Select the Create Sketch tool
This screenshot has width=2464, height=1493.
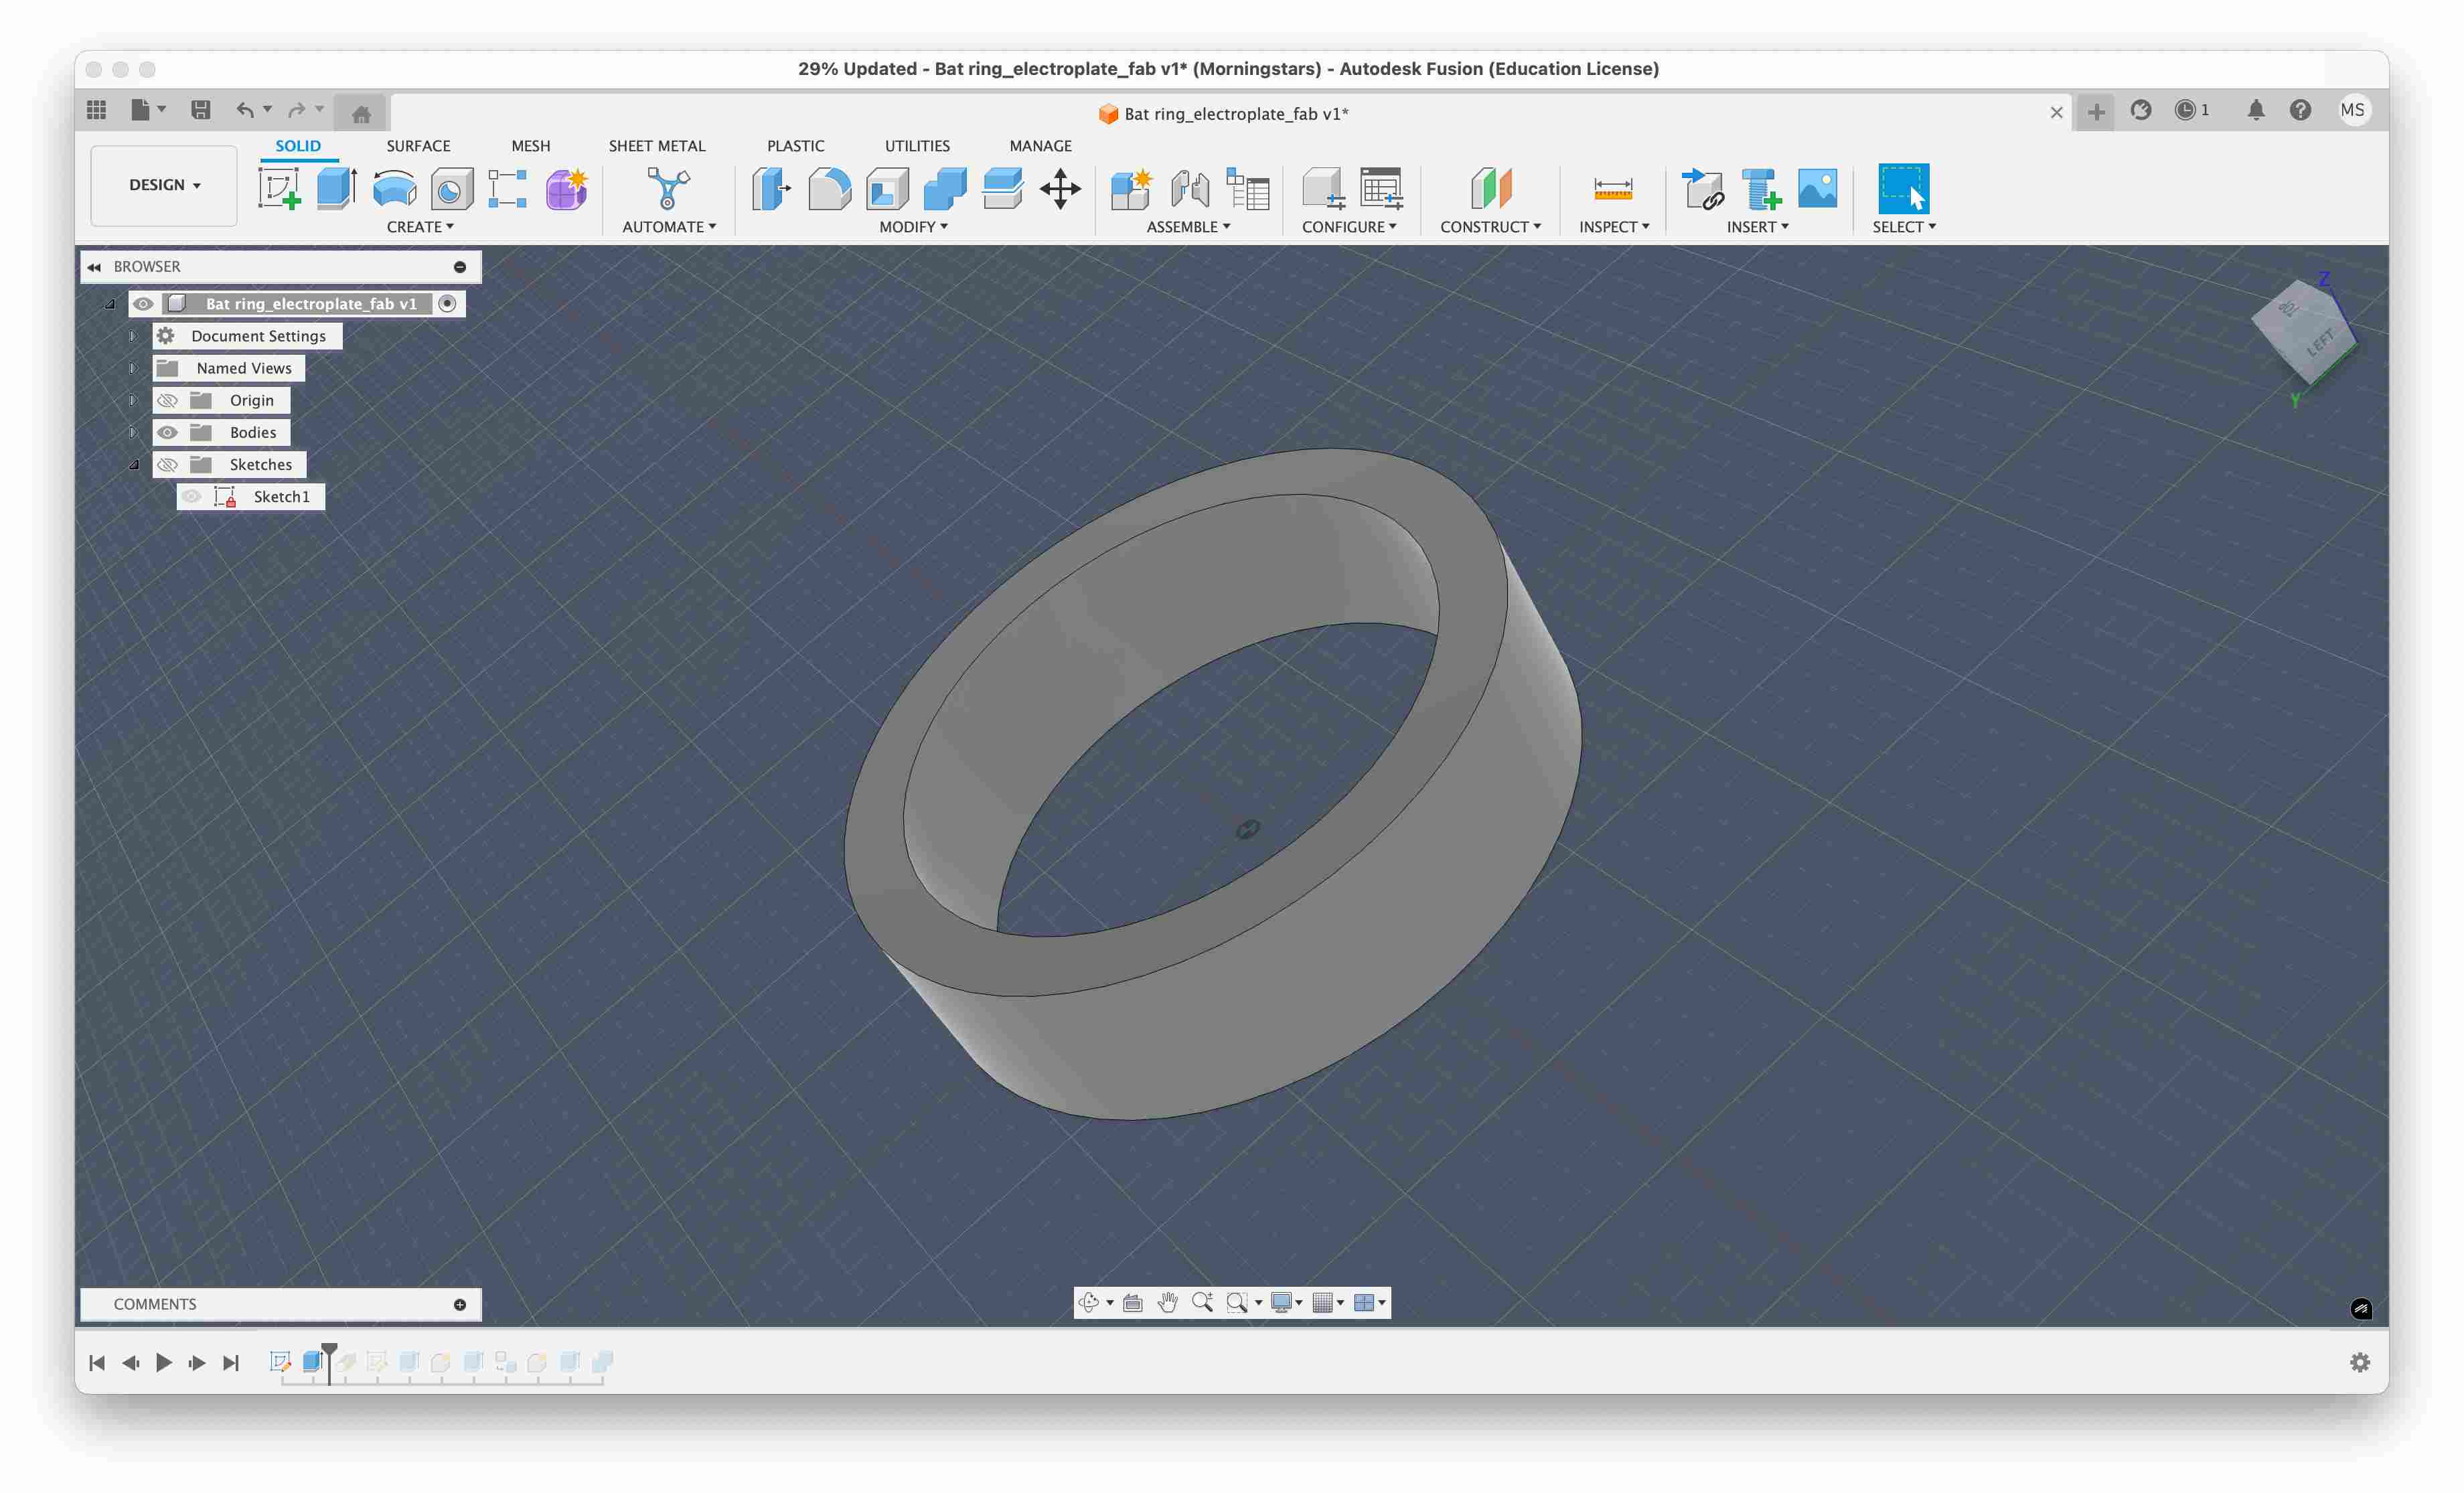[x=279, y=188]
